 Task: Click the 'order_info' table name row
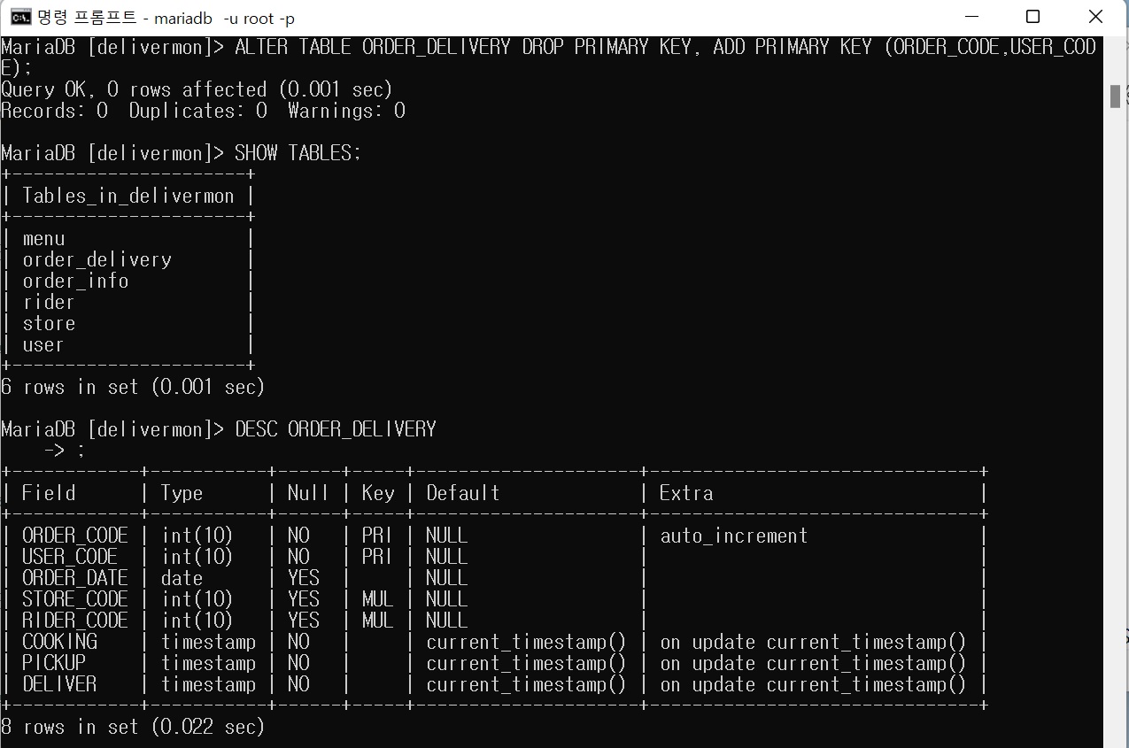coord(75,281)
